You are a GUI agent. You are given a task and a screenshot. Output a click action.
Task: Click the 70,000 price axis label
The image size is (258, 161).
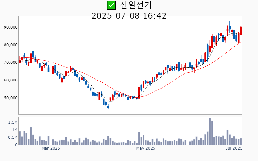pos(11,62)
